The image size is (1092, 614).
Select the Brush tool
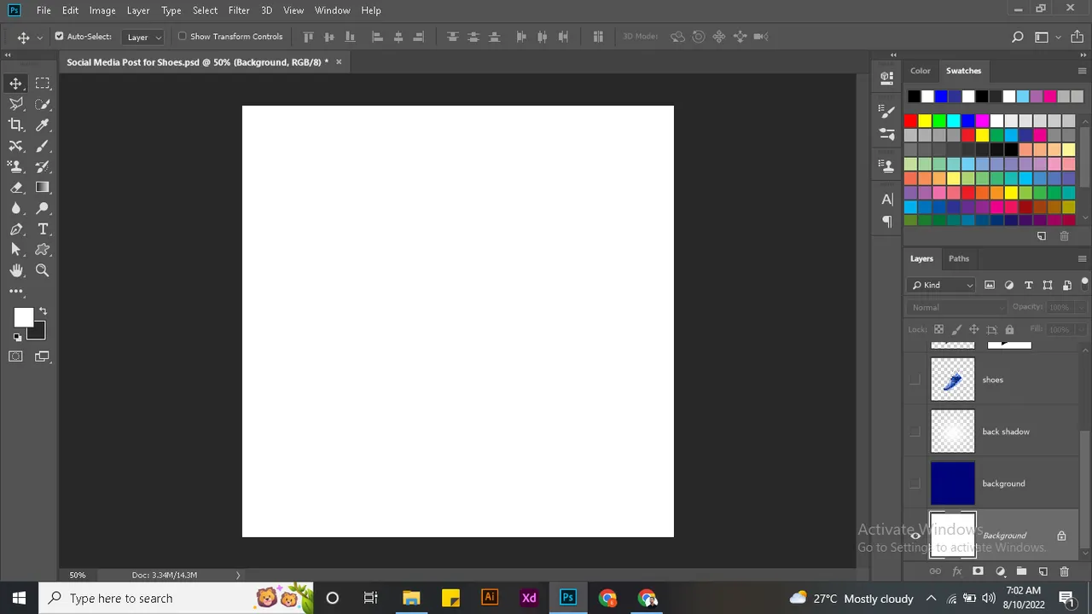(x=43, y=146)
